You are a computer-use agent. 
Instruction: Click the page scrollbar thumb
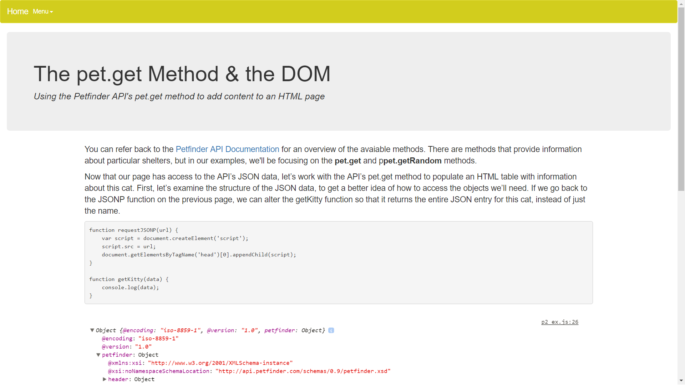681,99
